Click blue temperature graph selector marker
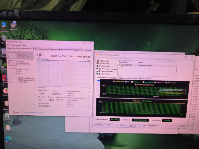Image resolution: width=199 pixels, height=149 pixels. click(x=98, y=81)
